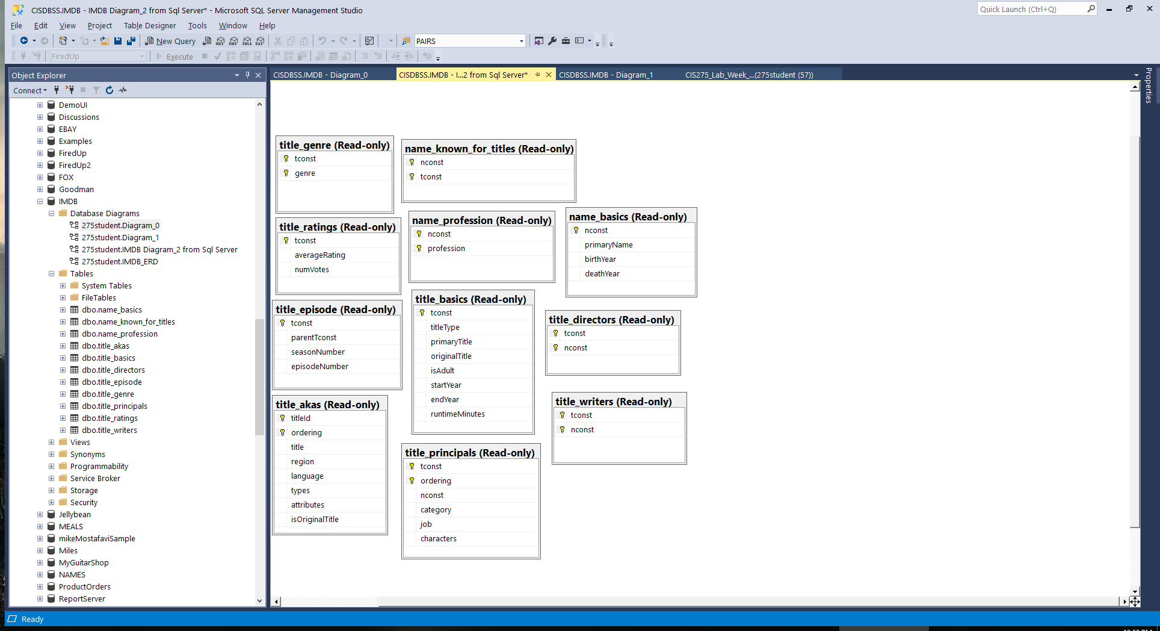
Task: Select the title_basics table header in the diagram
Action: (474, 299)
